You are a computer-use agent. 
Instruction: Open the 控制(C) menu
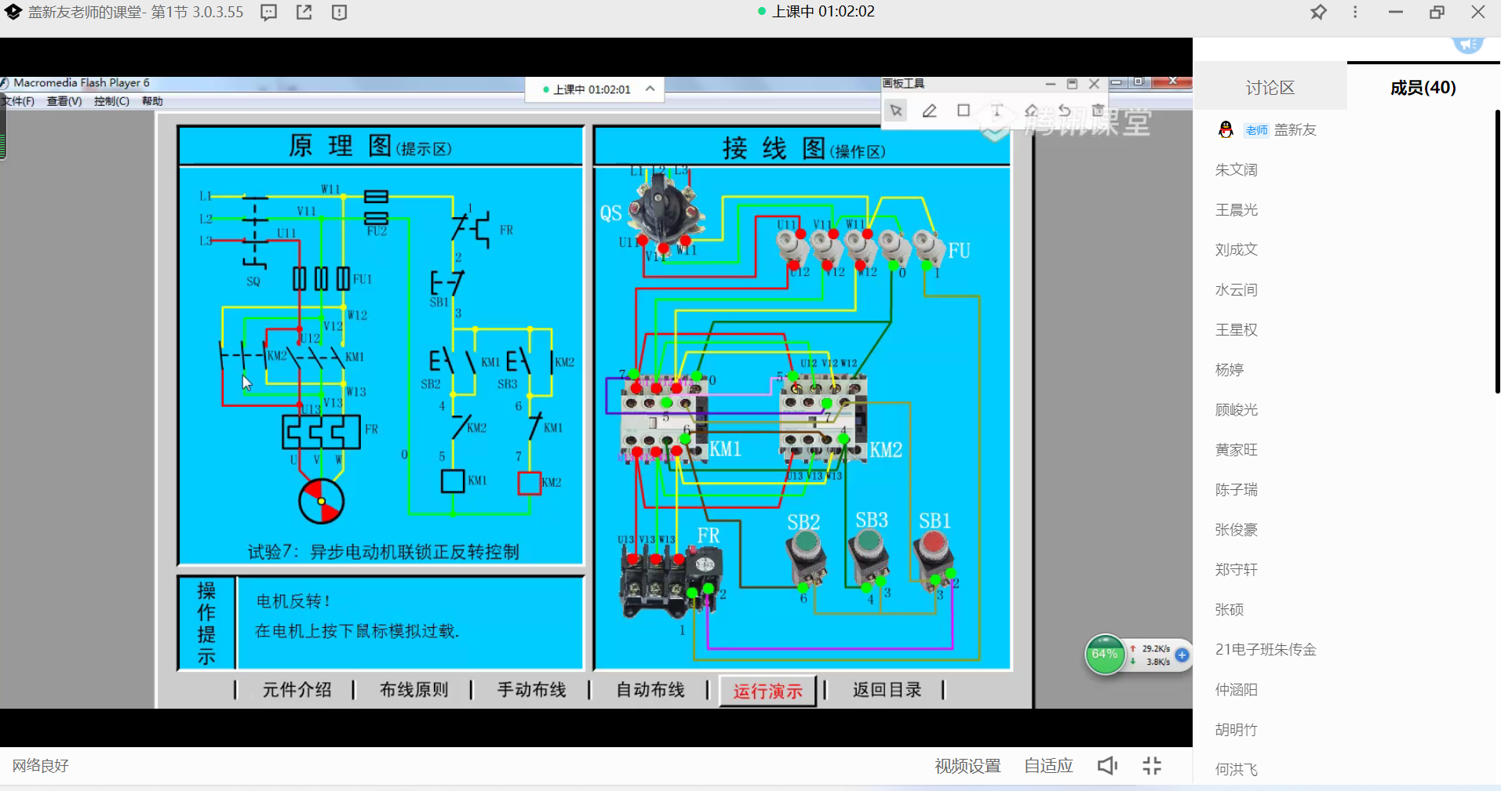click(x=111, y=101)
